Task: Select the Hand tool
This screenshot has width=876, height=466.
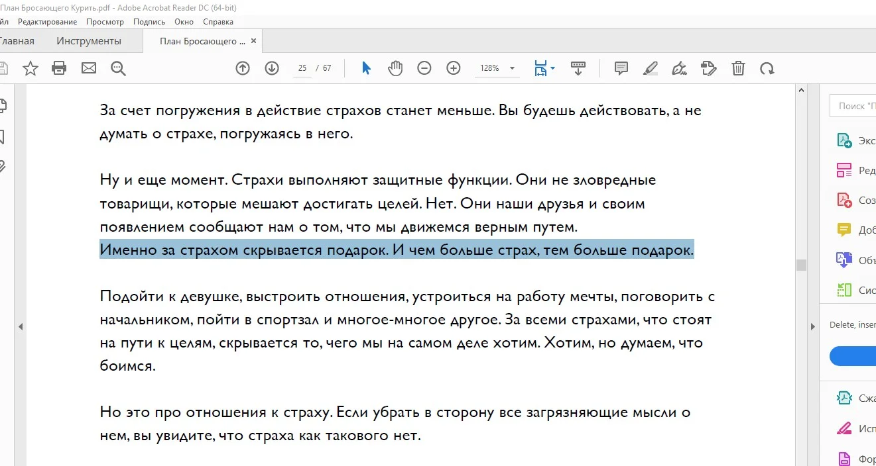Action: coord(395,68)
